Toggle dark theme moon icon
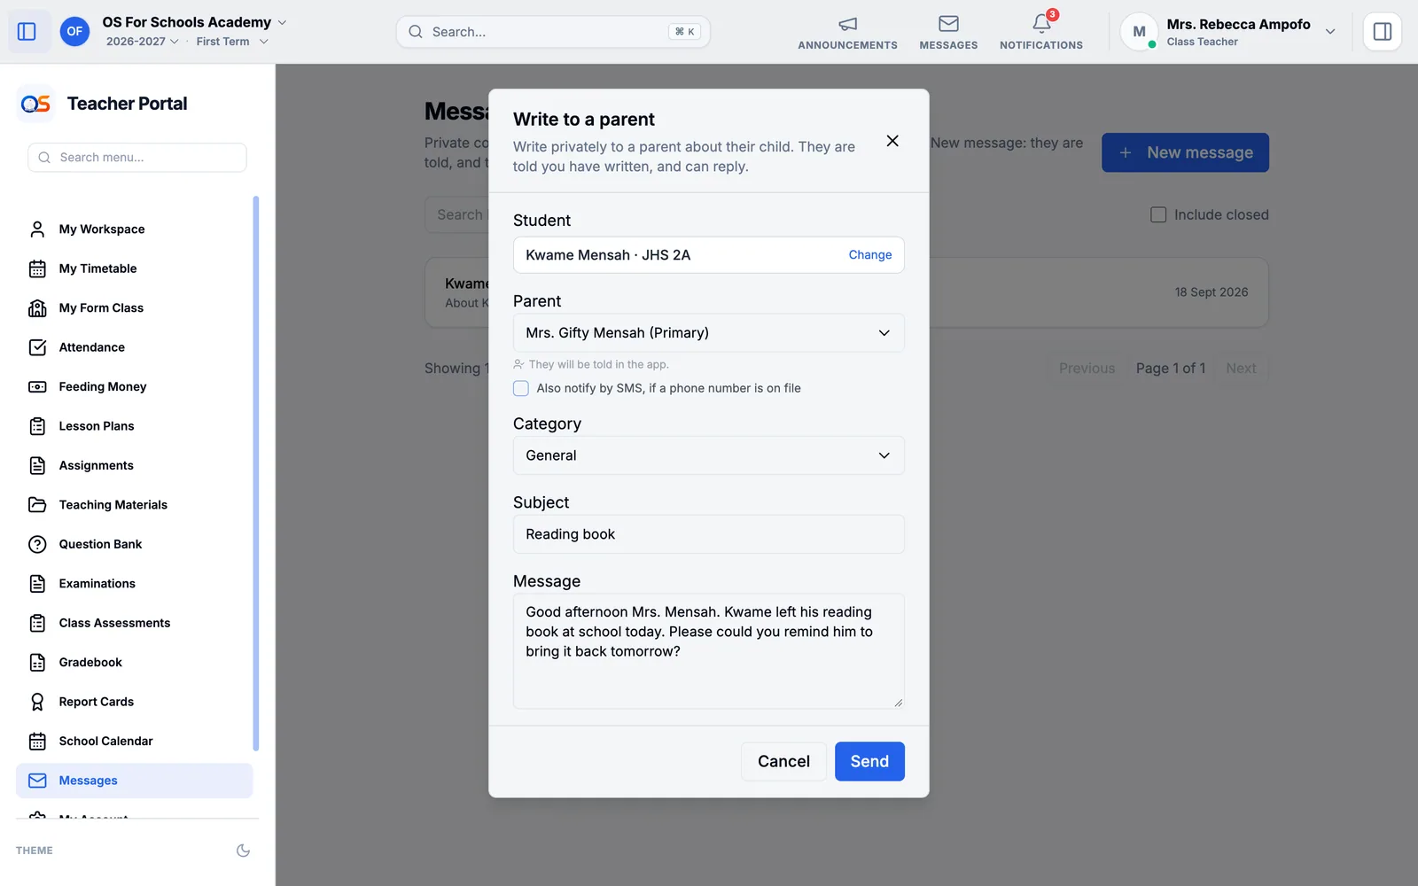Image resolution: width=1418 pixels, height=886 pixels. [243, 851]
